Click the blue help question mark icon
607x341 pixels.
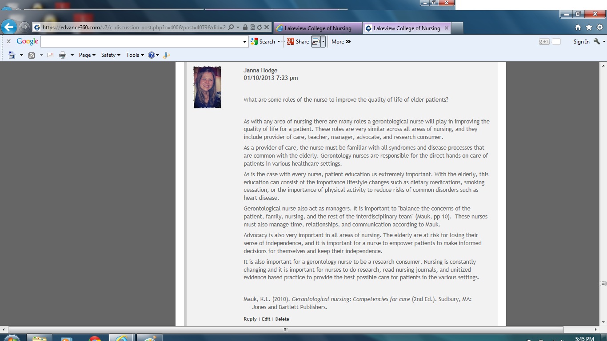152,55
